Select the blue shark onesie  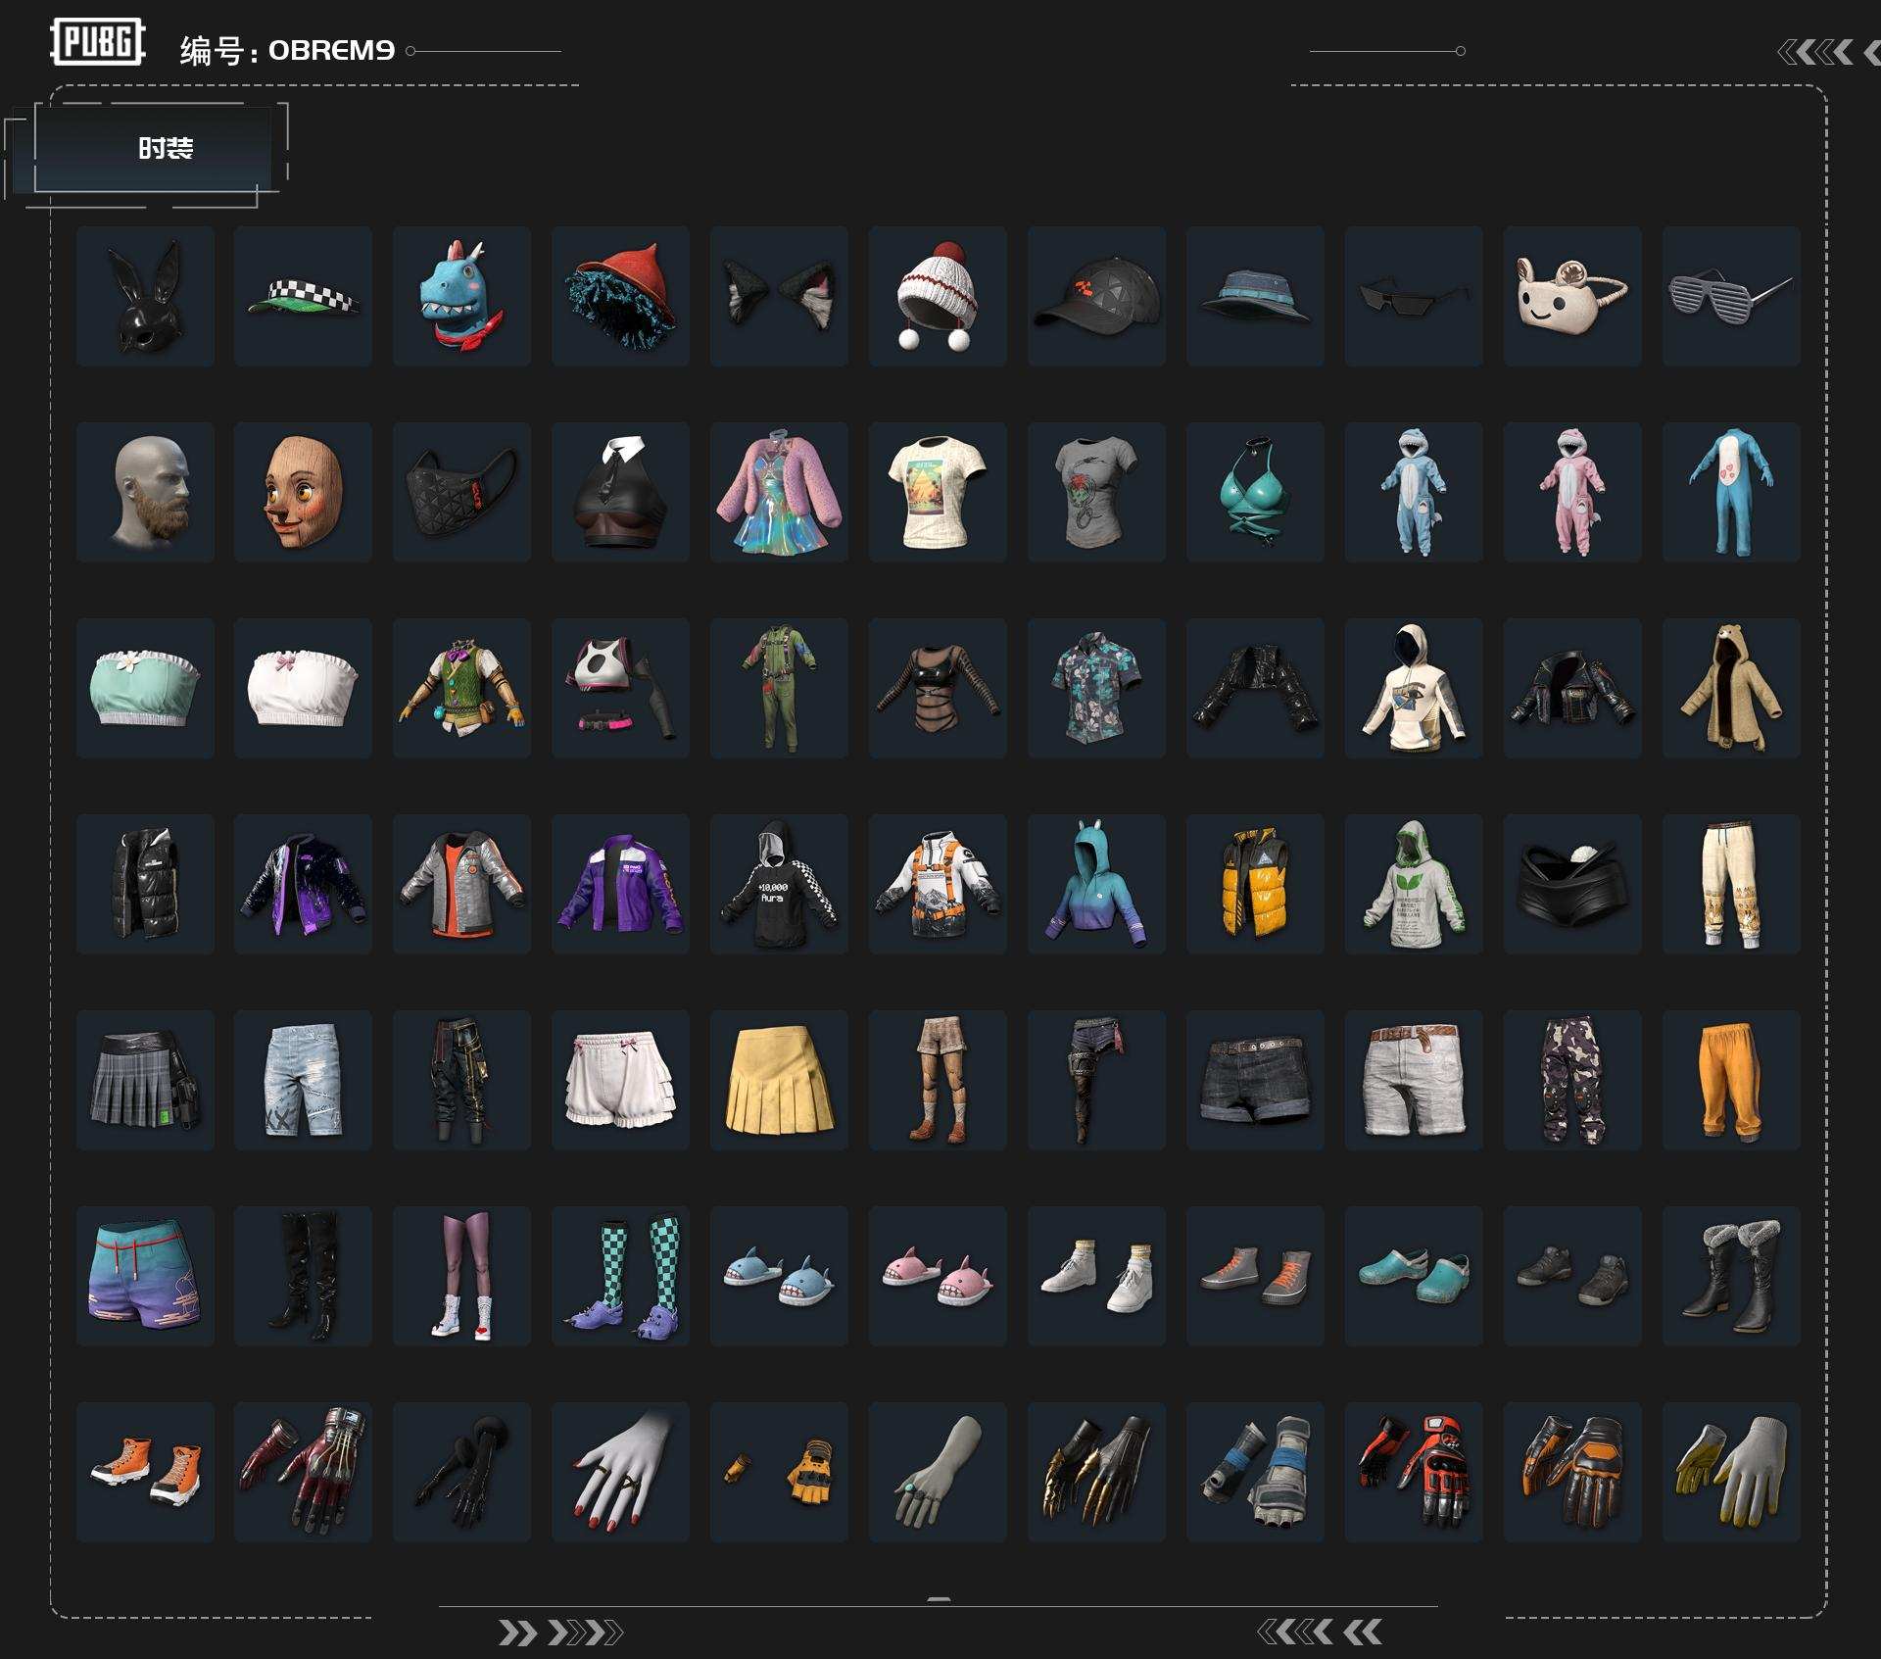[x=1414, y=492]
